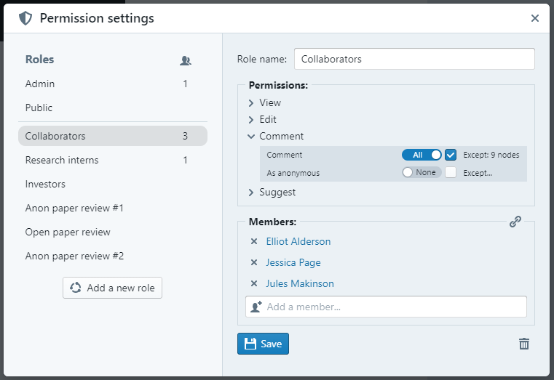This screenshot has width=554, height=380.
Task: Select the Research interns role
Action: (113, 160)
